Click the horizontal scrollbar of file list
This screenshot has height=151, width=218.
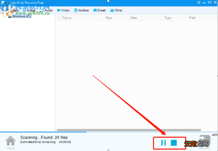click(129, 130)
